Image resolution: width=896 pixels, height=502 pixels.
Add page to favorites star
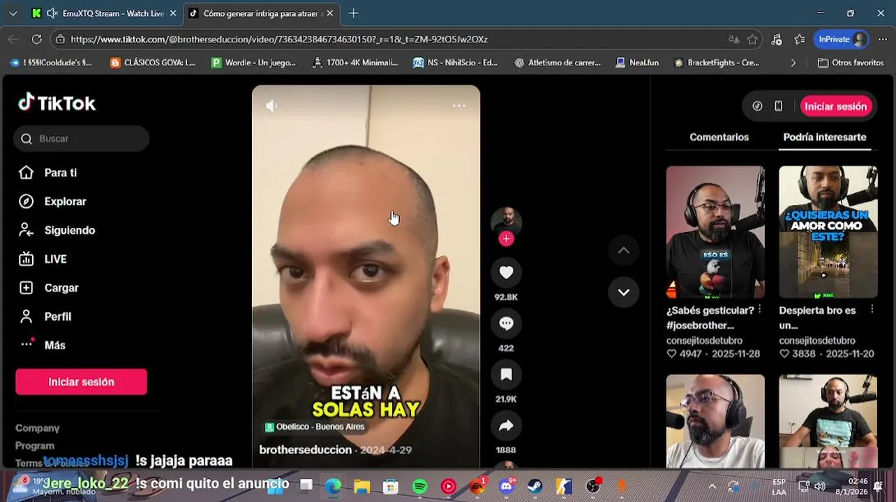point(752,39)
